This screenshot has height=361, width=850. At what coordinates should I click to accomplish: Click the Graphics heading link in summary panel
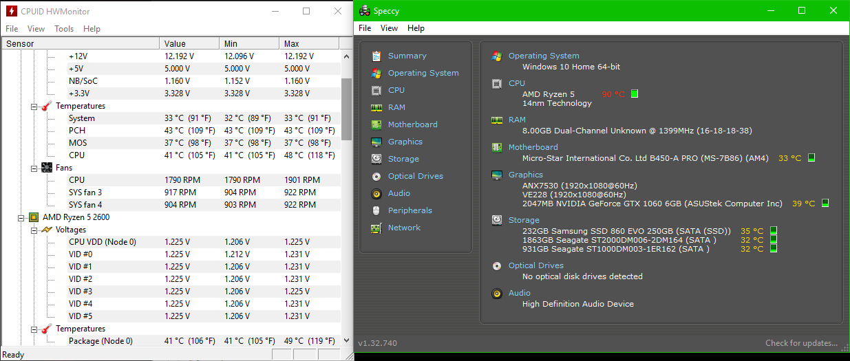click(526, 175)
